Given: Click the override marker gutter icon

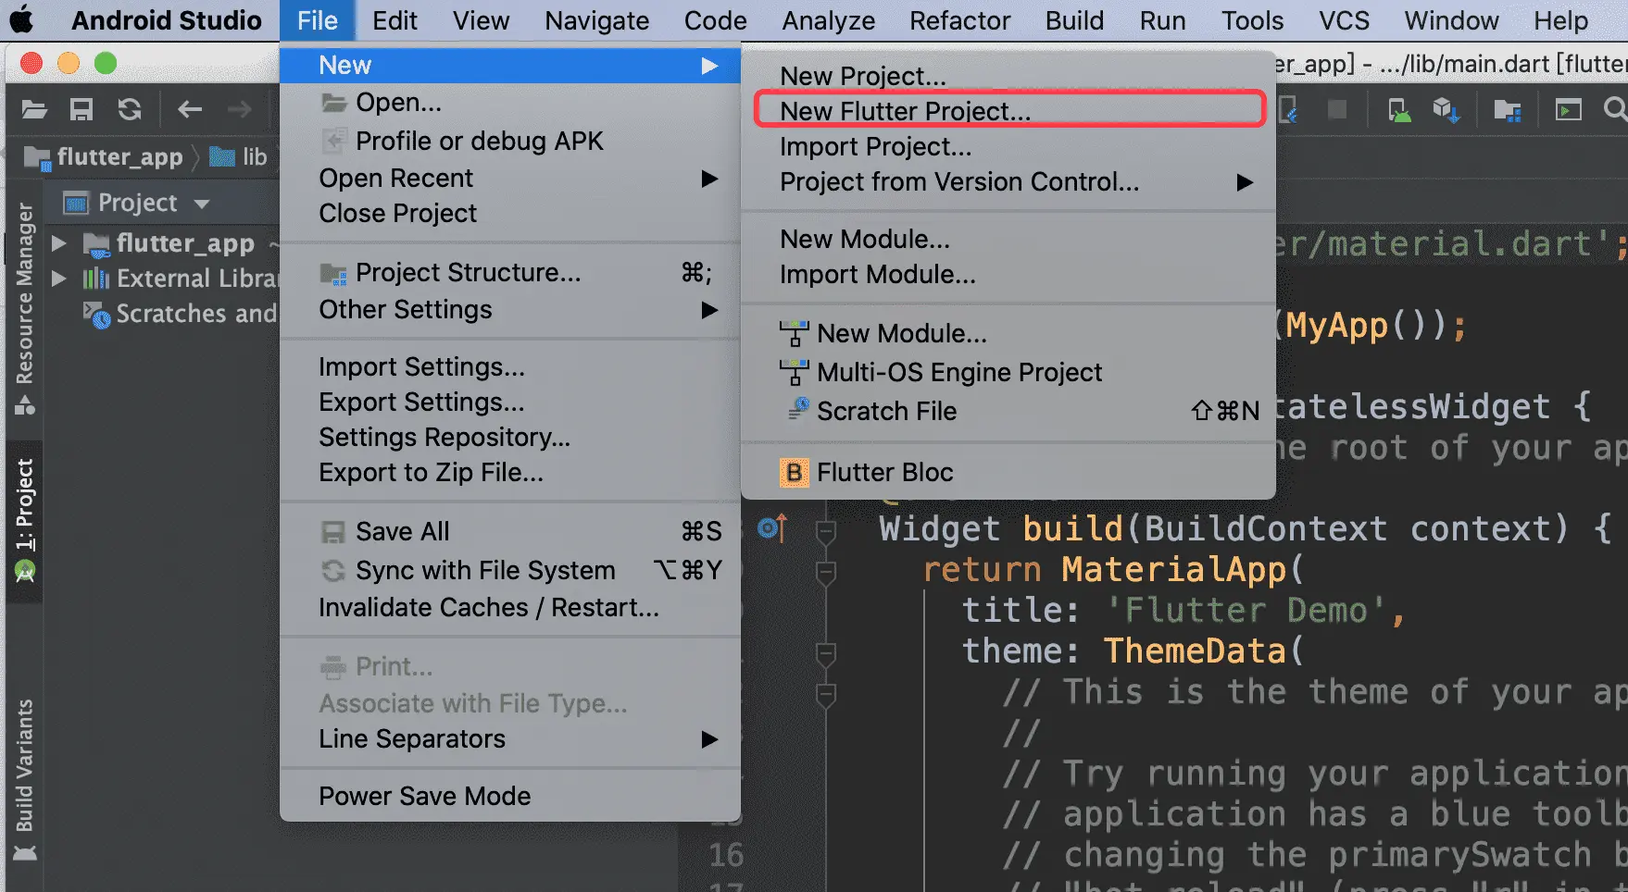Looking at the screenshot, I should tap(771, 528).
